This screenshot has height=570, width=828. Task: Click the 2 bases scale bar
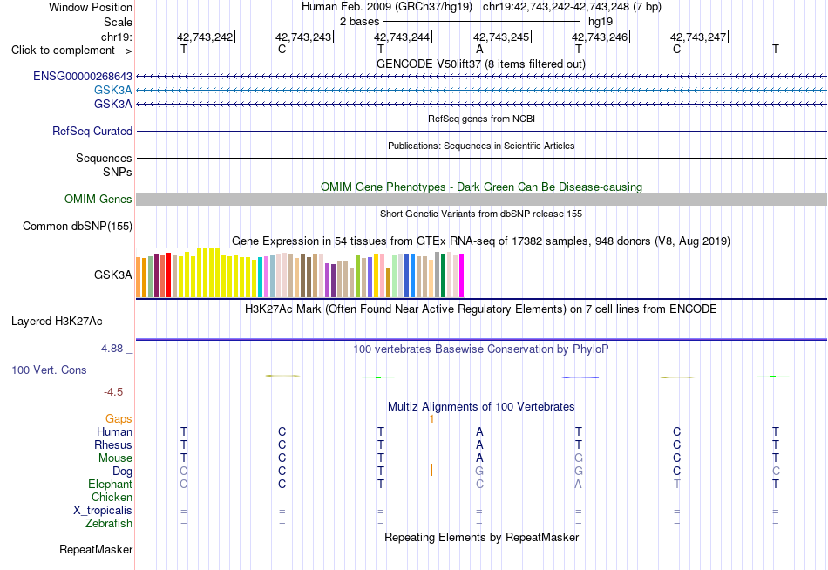481,22
